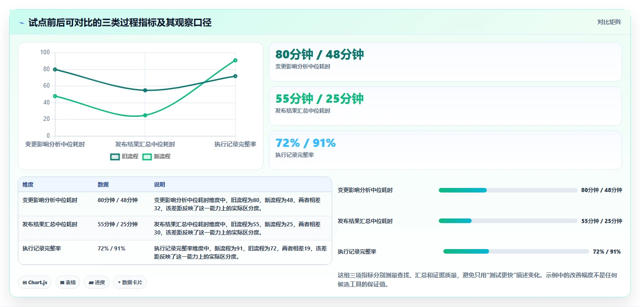Screen dimensions: 640x307
Task: Click the progress value 72% / 91%
Action: click(x=607, y=252)
